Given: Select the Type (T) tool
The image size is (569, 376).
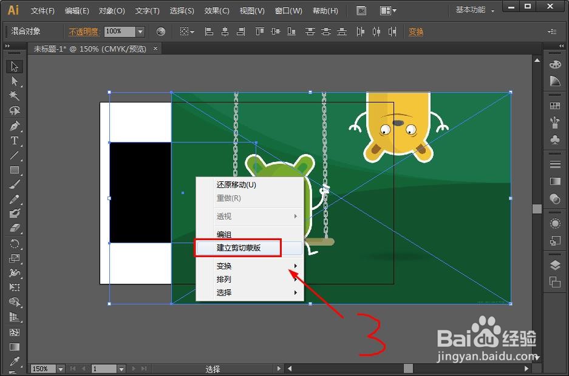Looking at the screenshot, I should [15, 141].
